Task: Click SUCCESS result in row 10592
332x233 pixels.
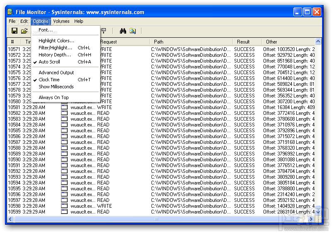Action: (x=244, y=171)
